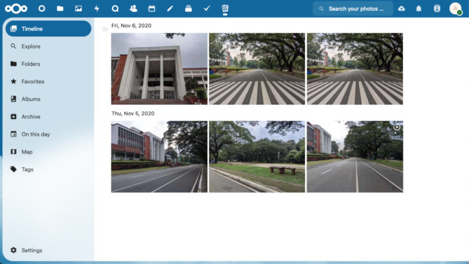
Task: Open the Files app folder icon
Action: pos(60,9)
